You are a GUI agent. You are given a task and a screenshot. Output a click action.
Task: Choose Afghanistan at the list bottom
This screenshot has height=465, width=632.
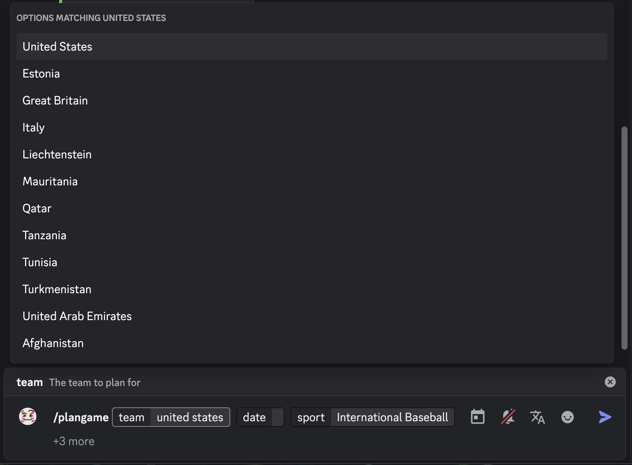pyautogui.click(x=53, y=343)
